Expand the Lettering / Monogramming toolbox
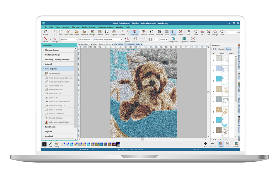279x178 pixels. pos(57,59)
